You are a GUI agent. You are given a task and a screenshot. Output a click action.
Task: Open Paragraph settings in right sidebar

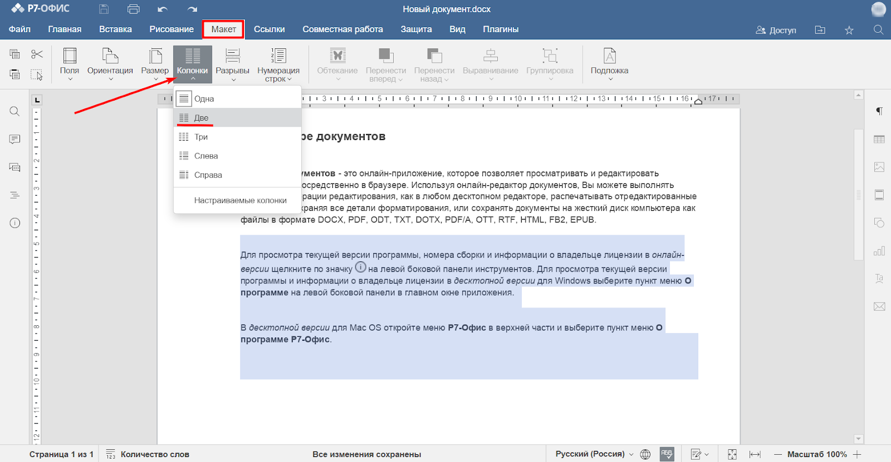pos(879,111)
